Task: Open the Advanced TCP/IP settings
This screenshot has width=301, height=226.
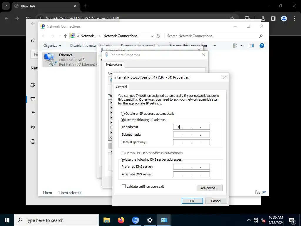Action: click(210, 188)
